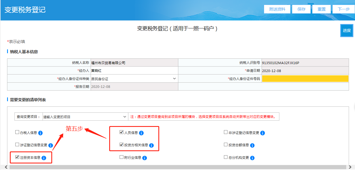This screenshot has width=355, height=170.
Task: Click 下一步 to proceed
Action: coord(344,9)
